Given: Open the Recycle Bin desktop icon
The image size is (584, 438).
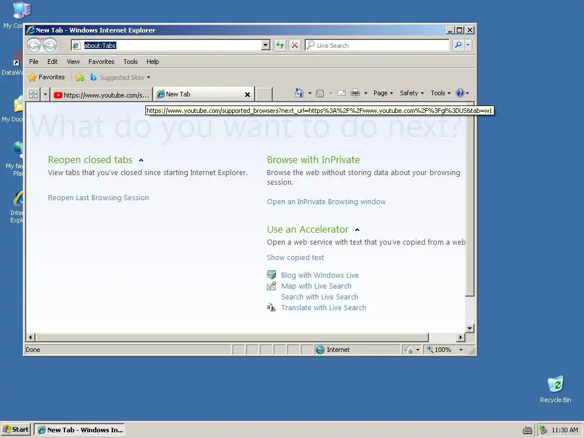Looking at the screenshot, I should pyautogui.click(x=555, y=389).
